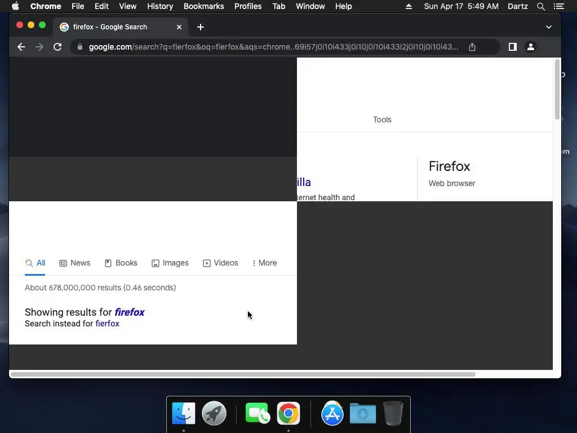
Task: Open FaceTime from the dock
Action: click(x=257, y=413)
